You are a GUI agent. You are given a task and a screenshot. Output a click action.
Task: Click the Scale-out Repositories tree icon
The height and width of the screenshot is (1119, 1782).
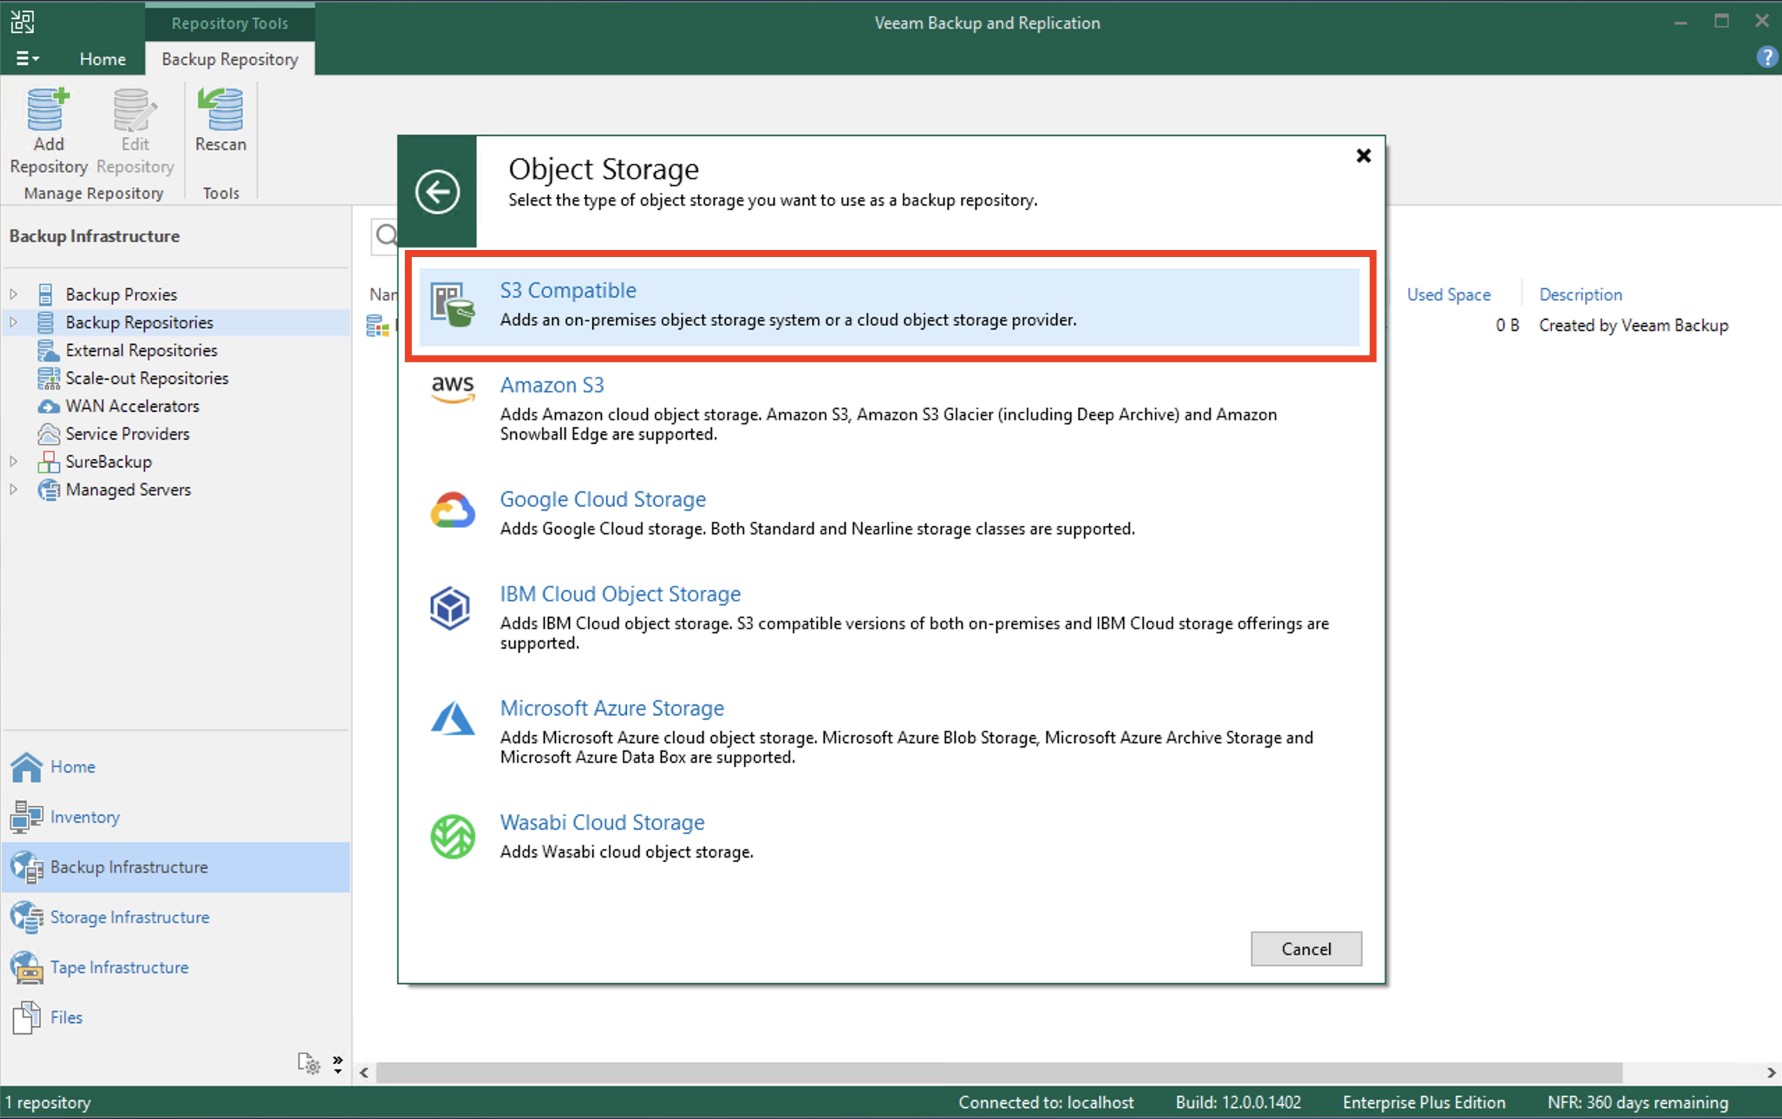(48, 378)
